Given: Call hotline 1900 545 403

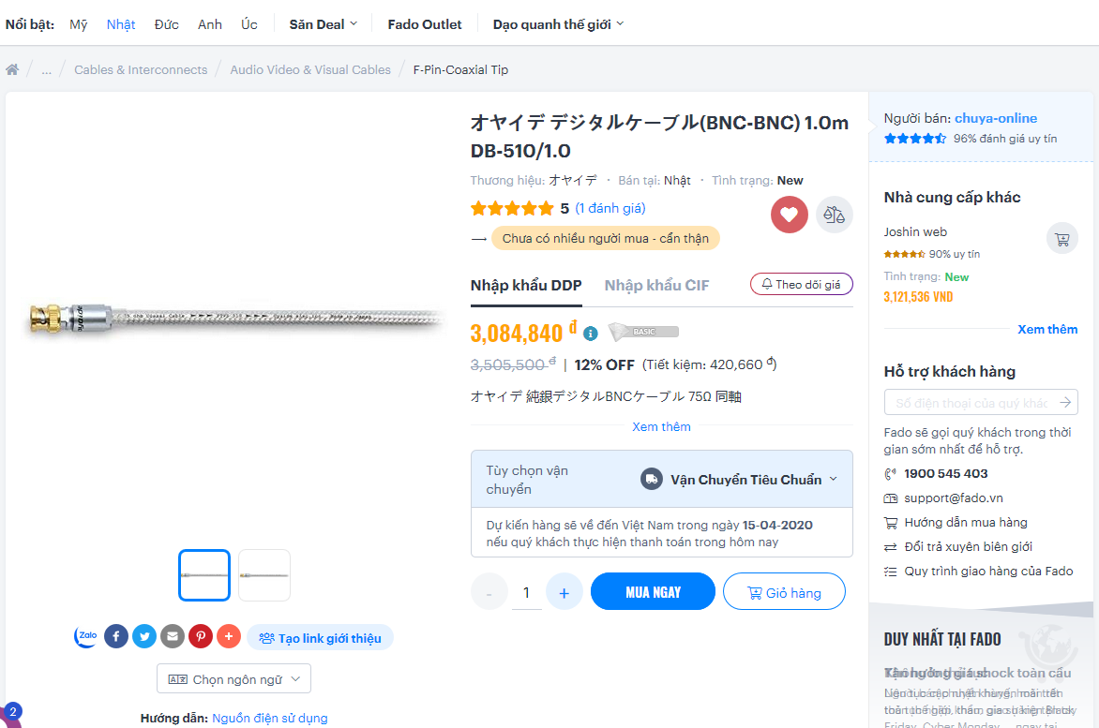Looking at the screenshot, I should [945, 474].
